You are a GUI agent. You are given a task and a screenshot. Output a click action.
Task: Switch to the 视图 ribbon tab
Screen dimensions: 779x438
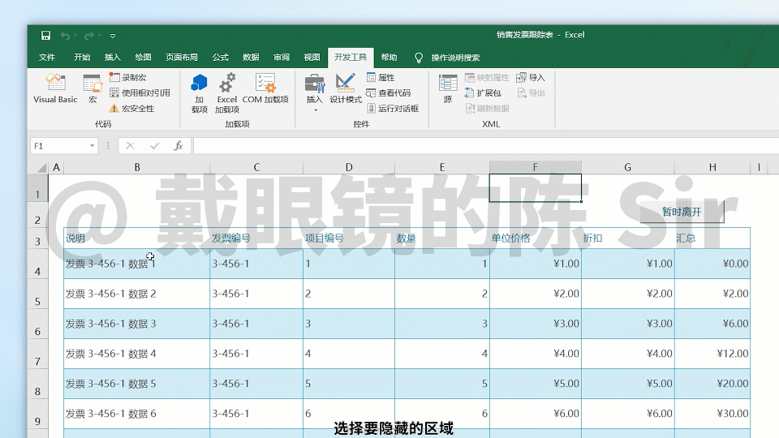tap(312, 57)
